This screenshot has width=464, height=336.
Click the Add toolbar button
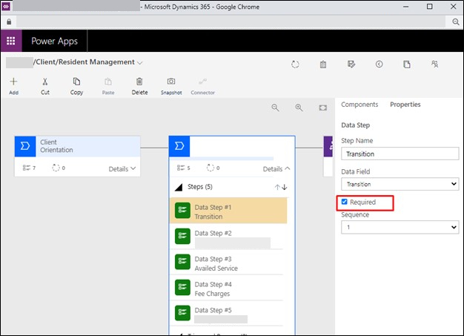pyautogui.click(x=13, y=86)
